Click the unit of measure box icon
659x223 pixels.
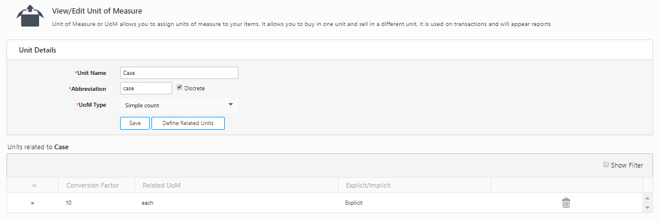click(x=30, y=17)
